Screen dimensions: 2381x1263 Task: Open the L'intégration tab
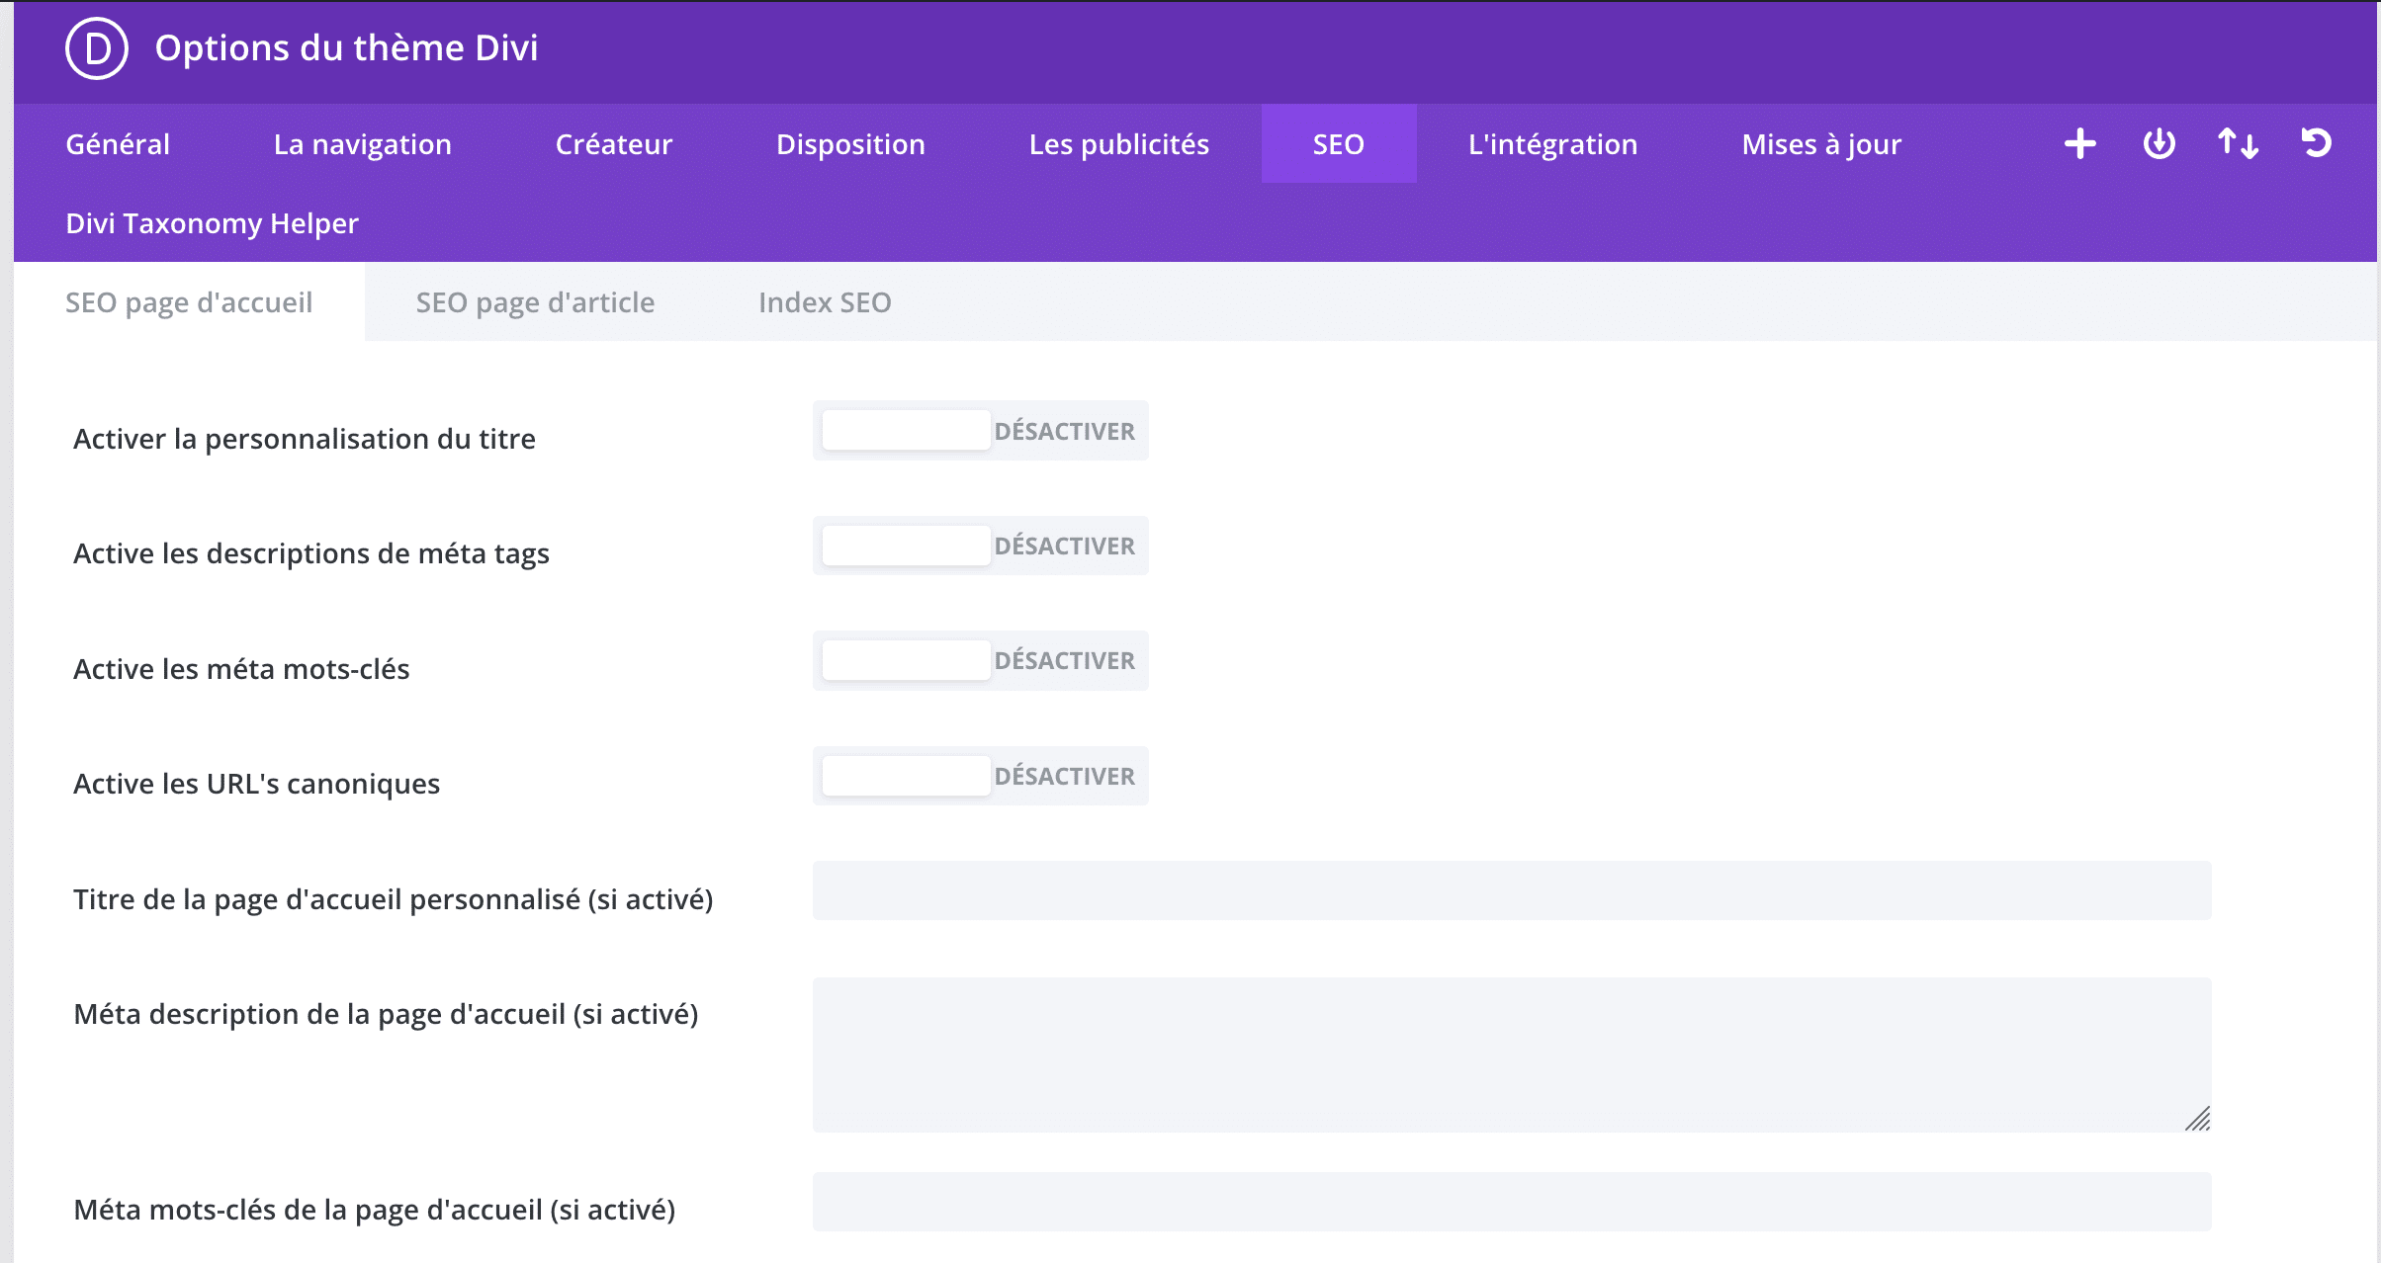(1553, 144)
